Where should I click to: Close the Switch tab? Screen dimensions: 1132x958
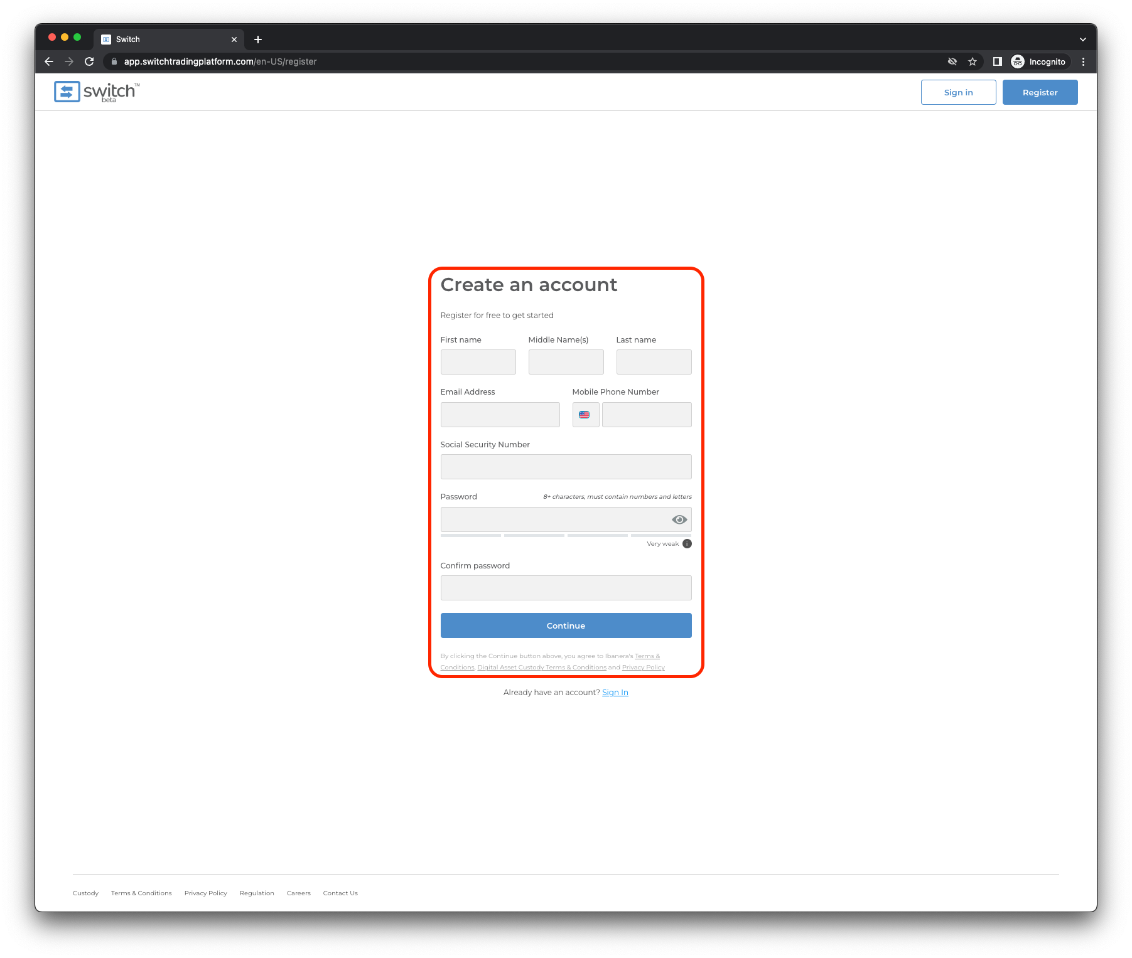[x=234, y=40]
